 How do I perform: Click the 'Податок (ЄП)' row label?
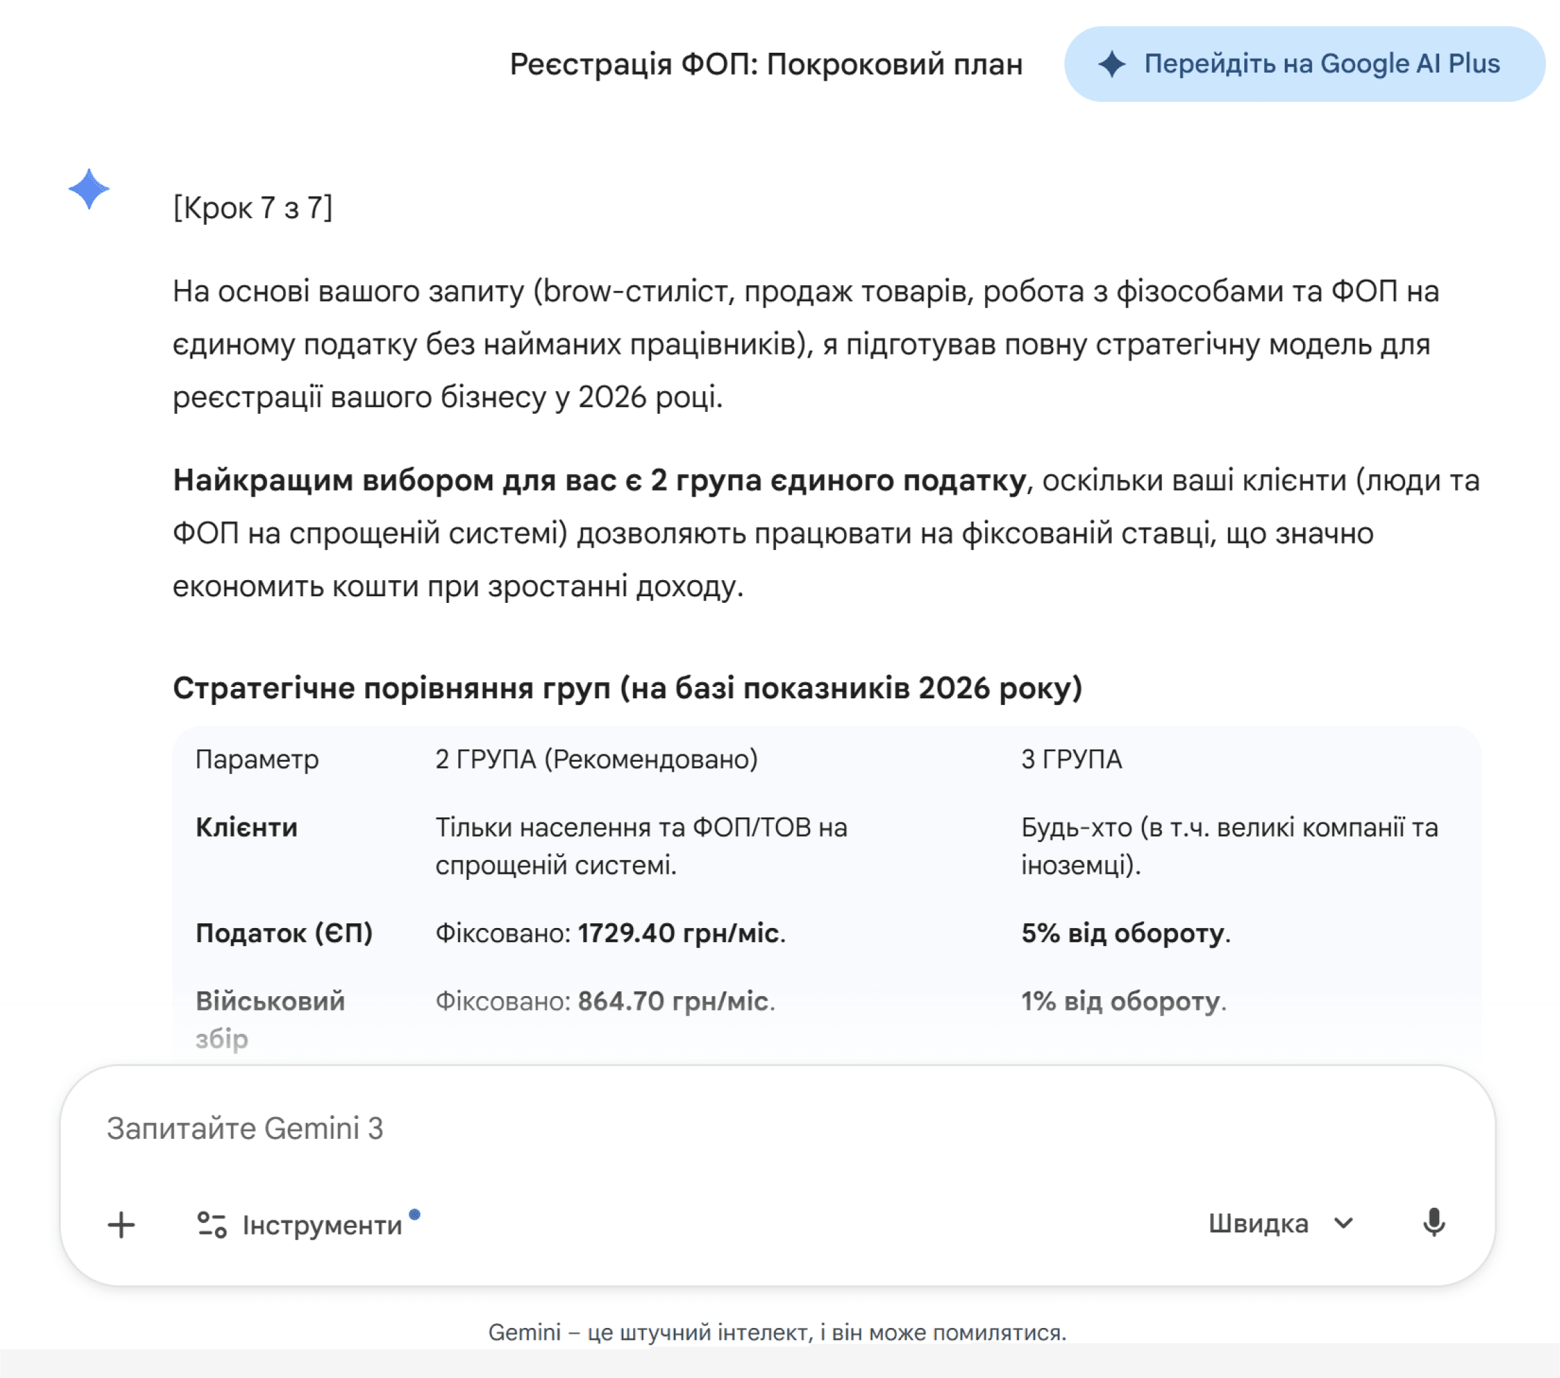tap(284, 933)
